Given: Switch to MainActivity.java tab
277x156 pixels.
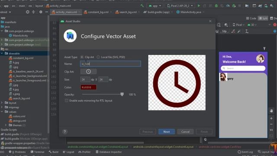Looking at the screenshot, I should click(x=190, y=12).
